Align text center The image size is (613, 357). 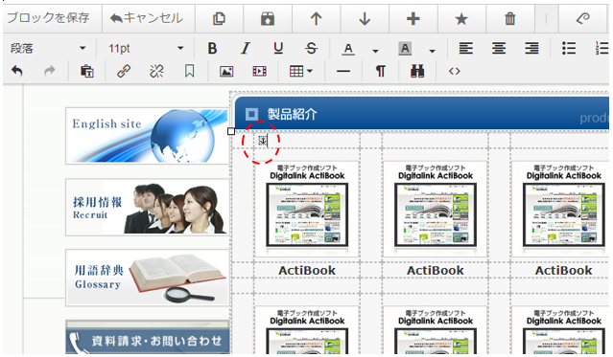point(499,49)
